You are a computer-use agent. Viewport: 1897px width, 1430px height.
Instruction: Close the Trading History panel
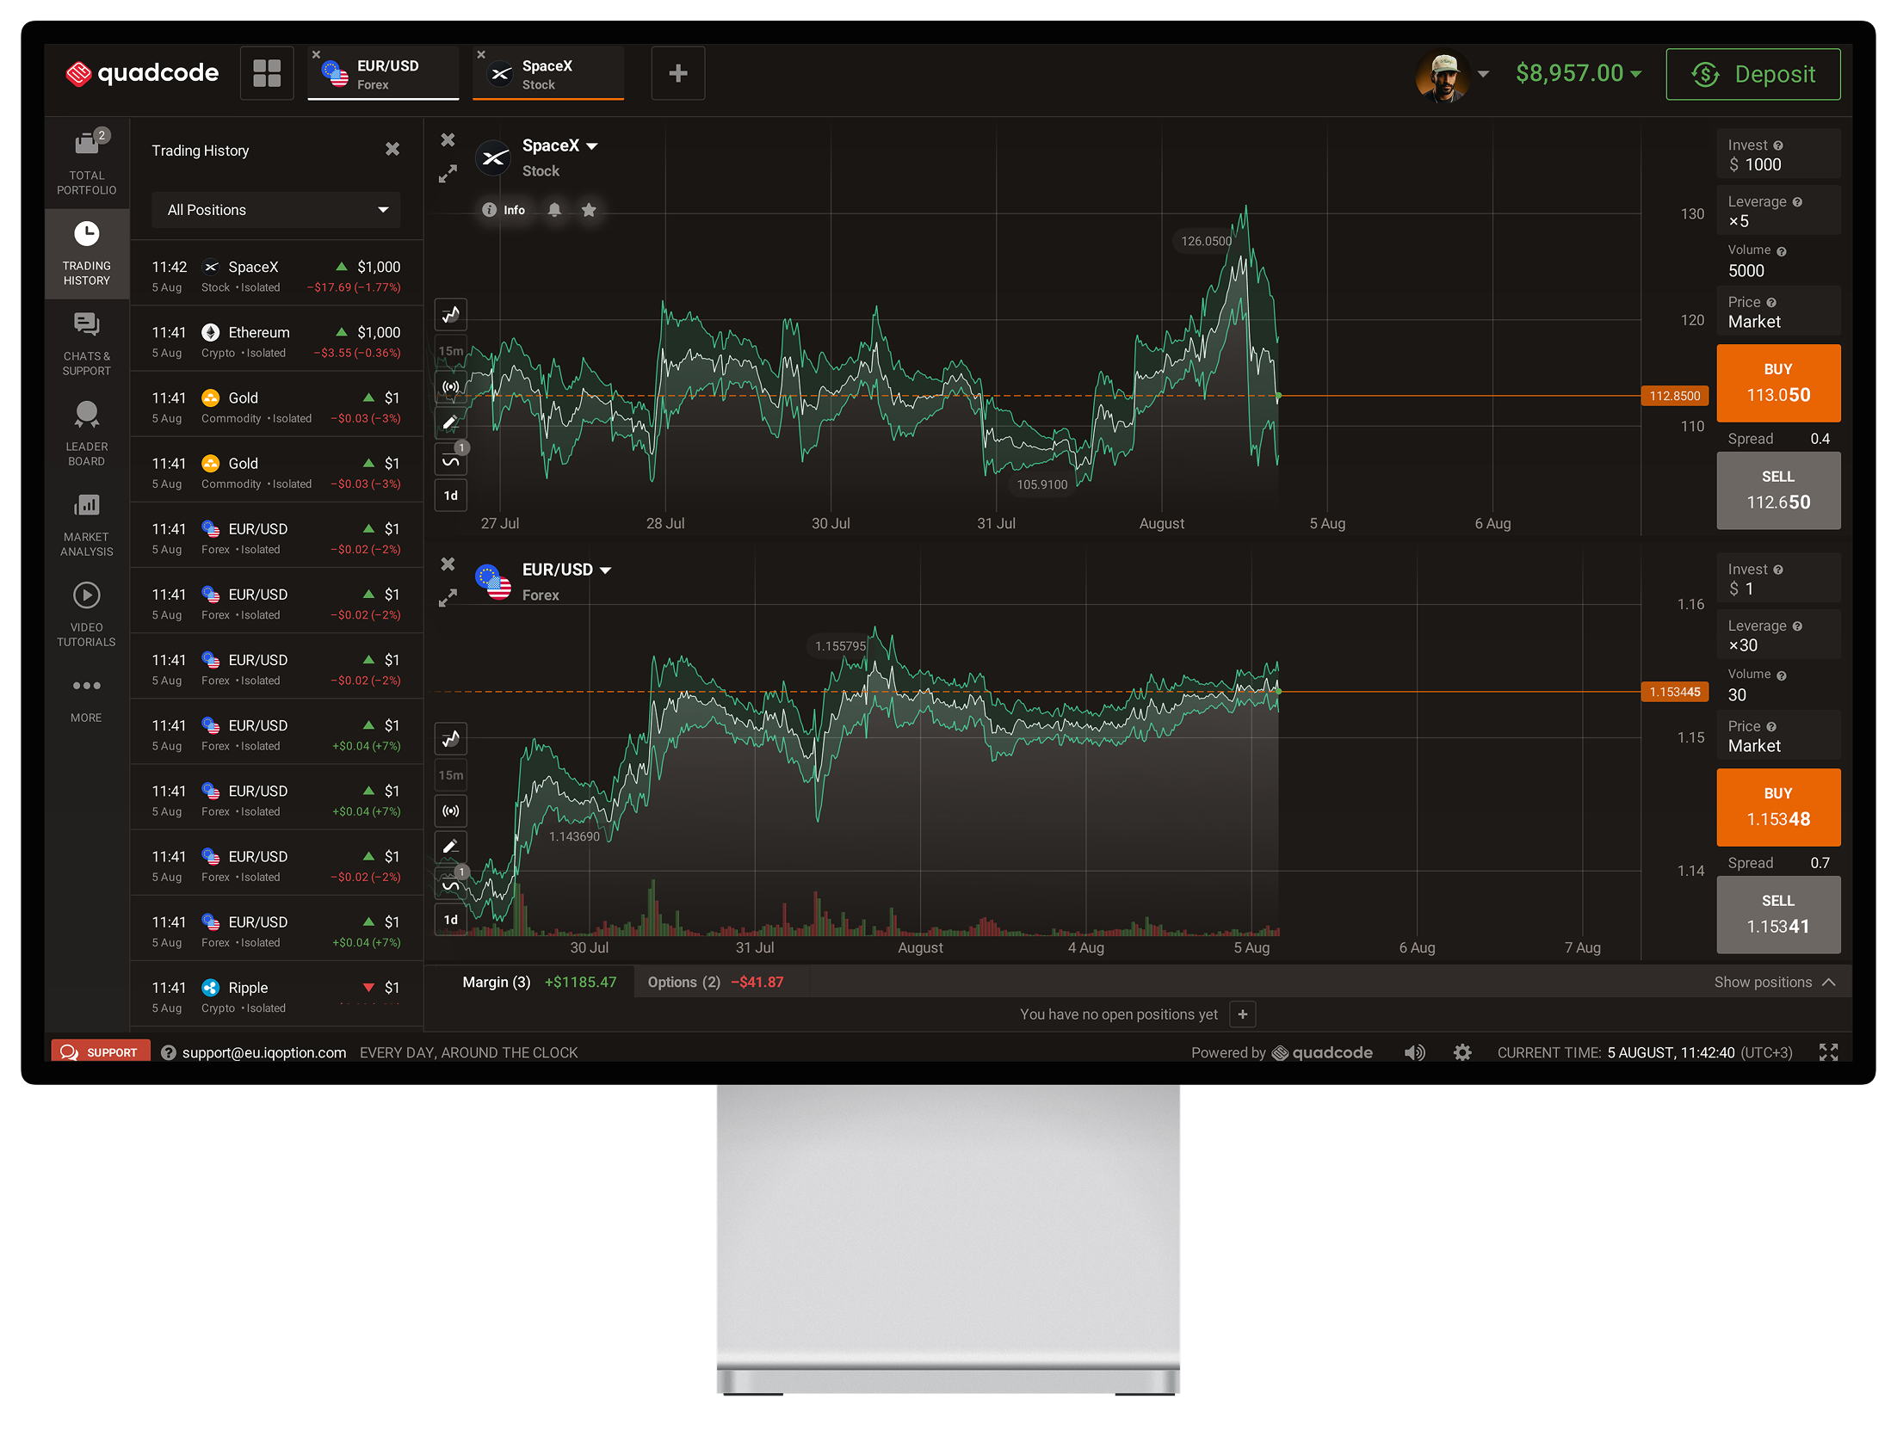392,149
